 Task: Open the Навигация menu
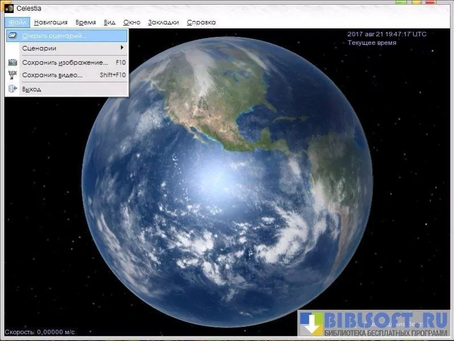click(x=51, y=22)
